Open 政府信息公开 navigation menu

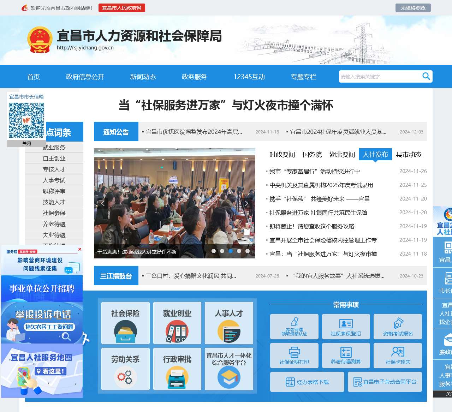tap(85, 77)
